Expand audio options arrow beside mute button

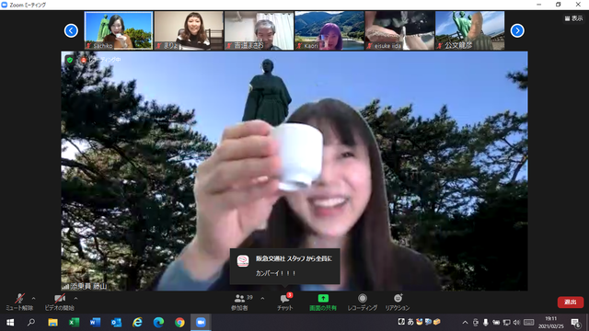pos(34,299)
